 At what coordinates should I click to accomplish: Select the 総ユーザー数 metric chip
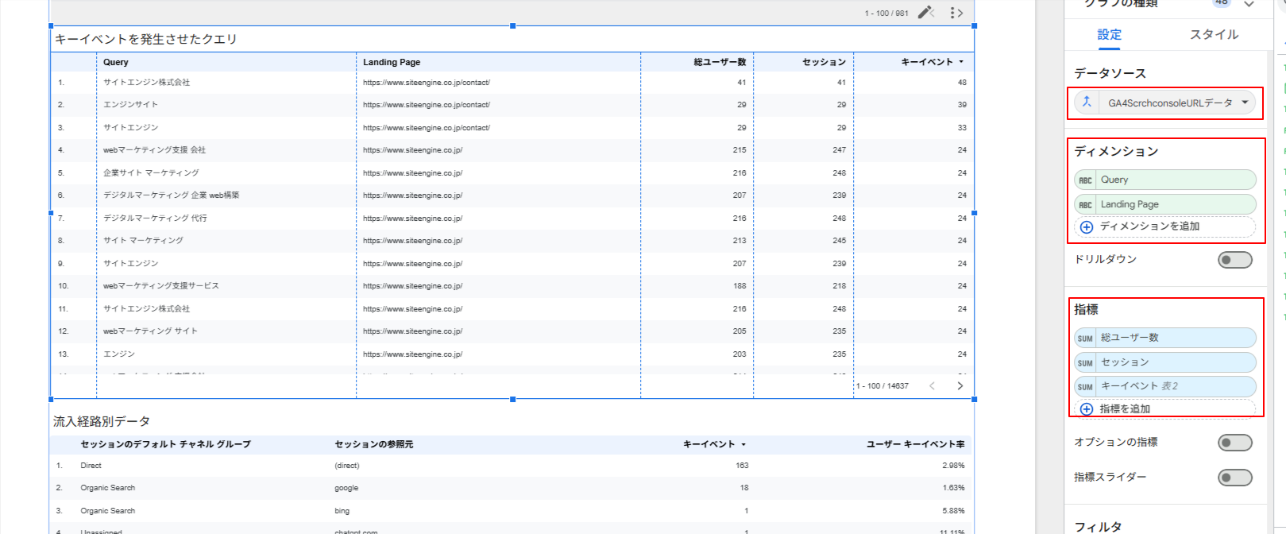pyautogui.click(x=1164, y=339)
